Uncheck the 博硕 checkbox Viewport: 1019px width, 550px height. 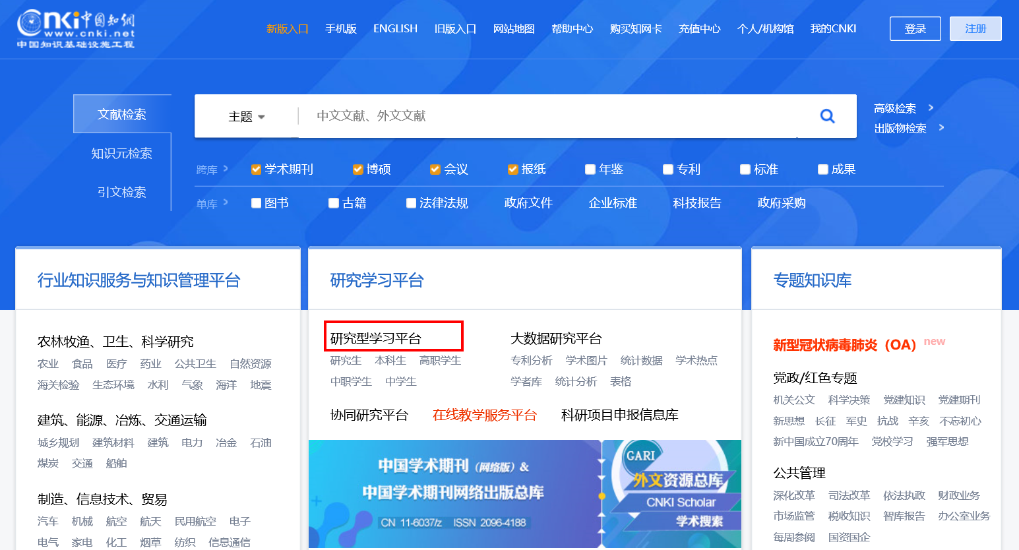[x=358, y=169]
